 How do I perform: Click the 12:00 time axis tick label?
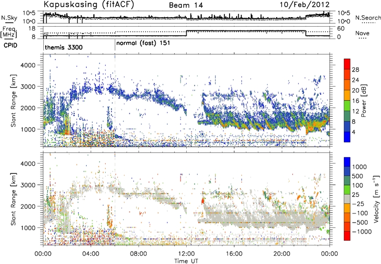click(x=186, y=254)
